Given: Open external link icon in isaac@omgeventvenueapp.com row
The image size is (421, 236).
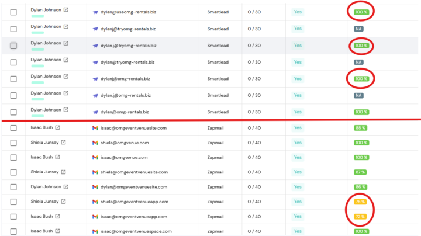Looking at the screenshot, I should [x=57, y=216].
